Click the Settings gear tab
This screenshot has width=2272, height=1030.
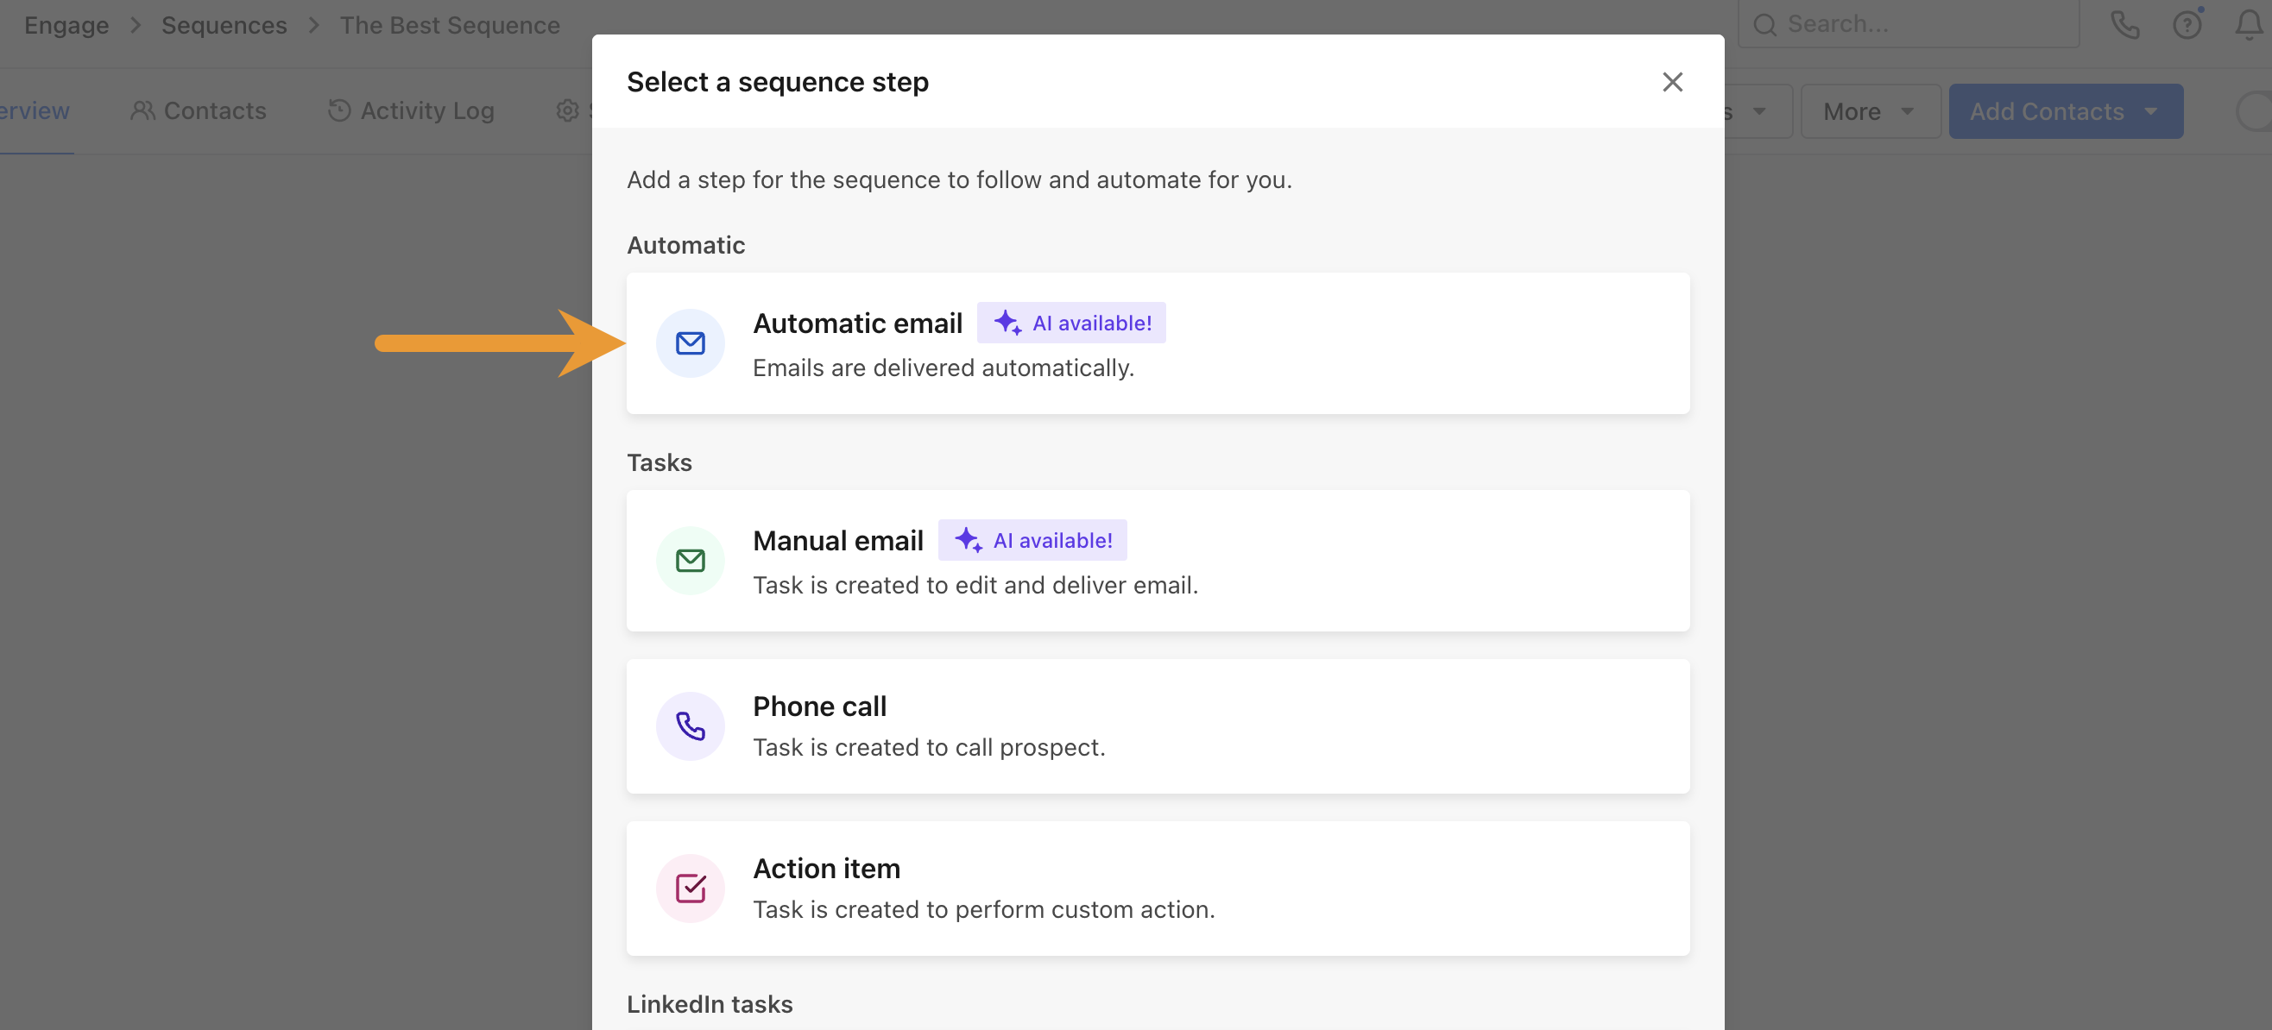(x=565, y=110)
